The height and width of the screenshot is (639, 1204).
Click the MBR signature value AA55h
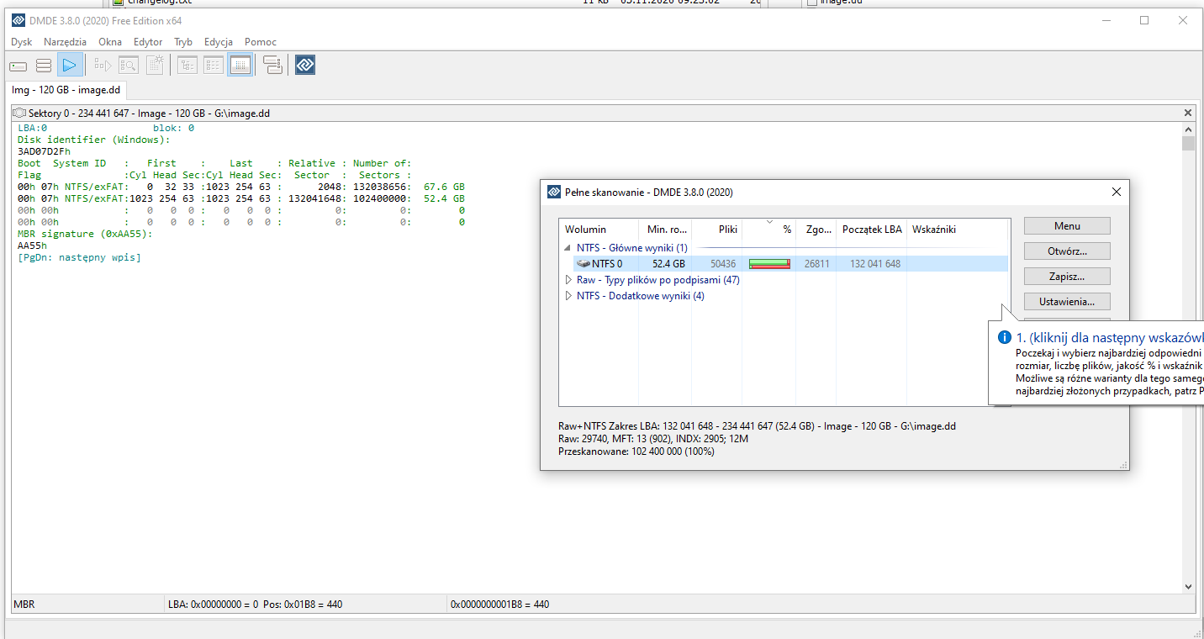(x=34, y=246)
